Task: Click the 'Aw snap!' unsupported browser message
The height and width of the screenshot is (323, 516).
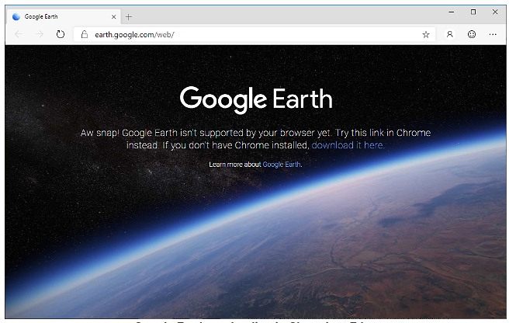Action: (x=256, y=139)
